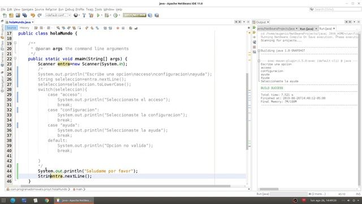Click the Save All toolbar icon
Viewport: 362px width, 204px height.
pos(25,15)
